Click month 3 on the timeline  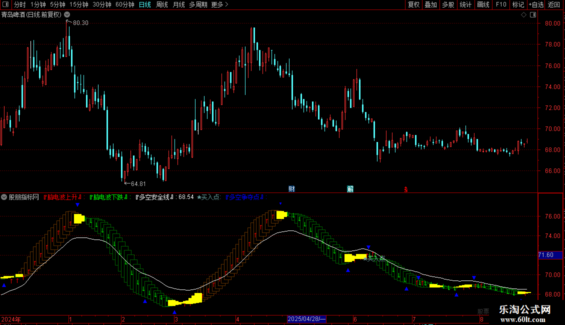176,319
